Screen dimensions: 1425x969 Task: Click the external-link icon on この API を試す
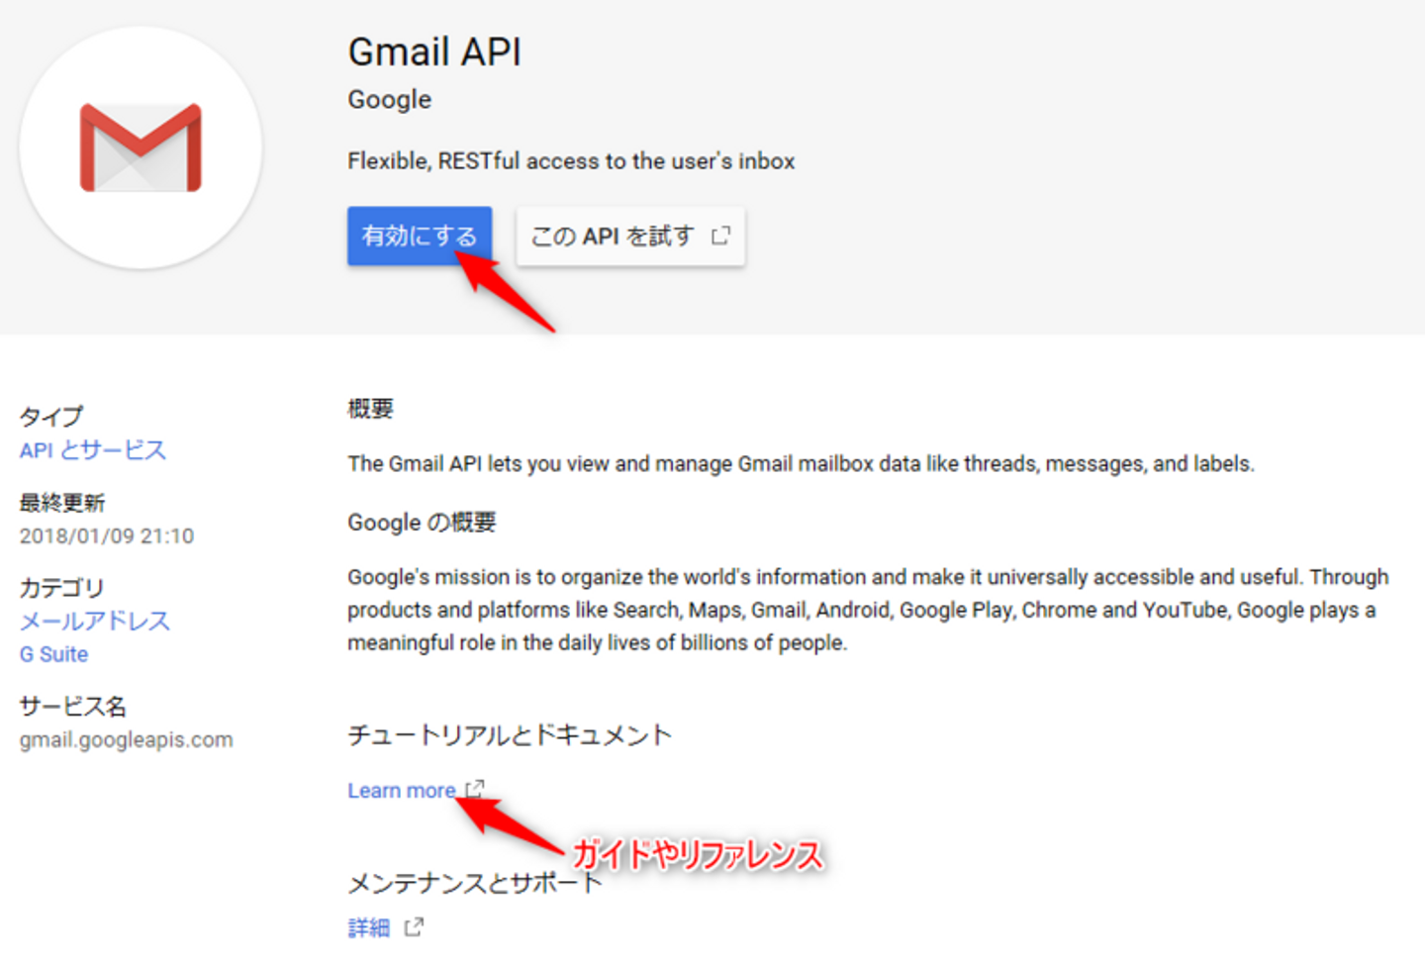[720, 236]
